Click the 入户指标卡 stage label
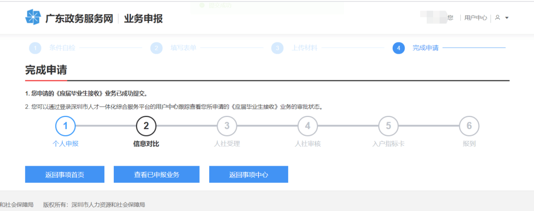The height and width of the screenshot is (211, 534). point(388,144)
